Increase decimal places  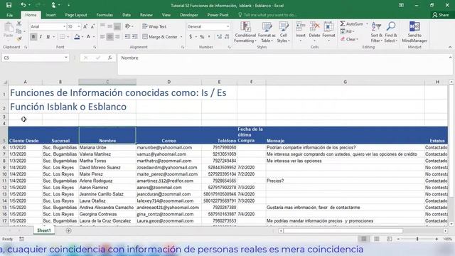pos(219,37)
